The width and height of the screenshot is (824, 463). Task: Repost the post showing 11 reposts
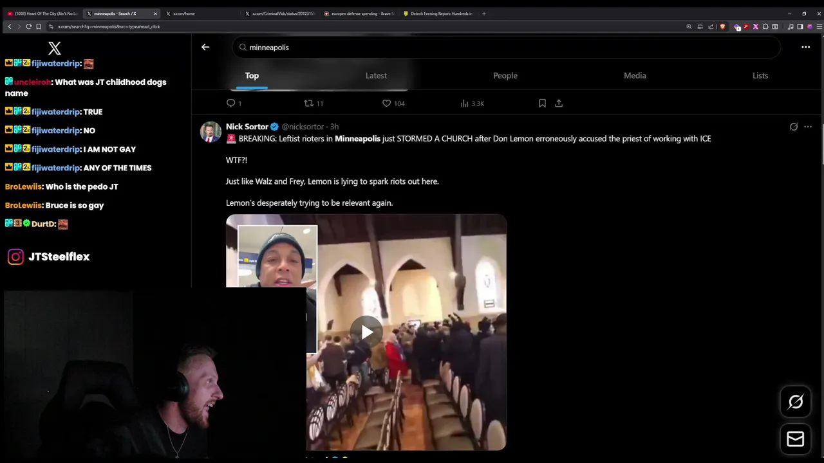coord(314,103)
